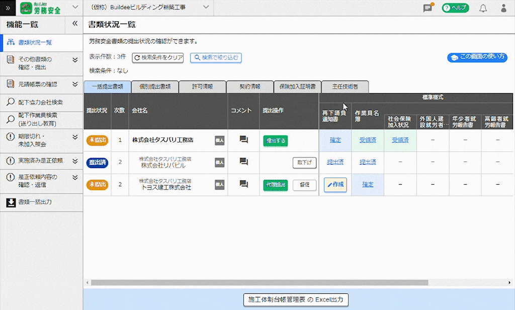Open 書類一括出力 download item
Image resolution: width=515 pixels, height=310 pixels.
(41, 202)
